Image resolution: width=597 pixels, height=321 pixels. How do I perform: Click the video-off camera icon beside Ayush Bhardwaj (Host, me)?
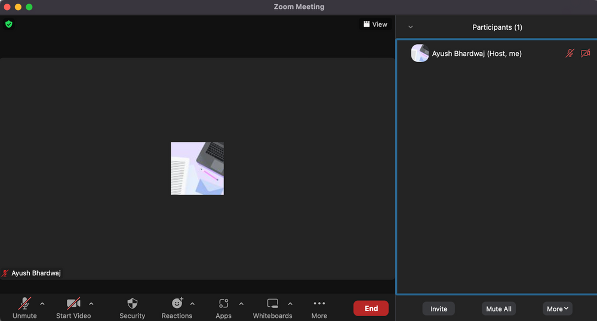[585, 53]
